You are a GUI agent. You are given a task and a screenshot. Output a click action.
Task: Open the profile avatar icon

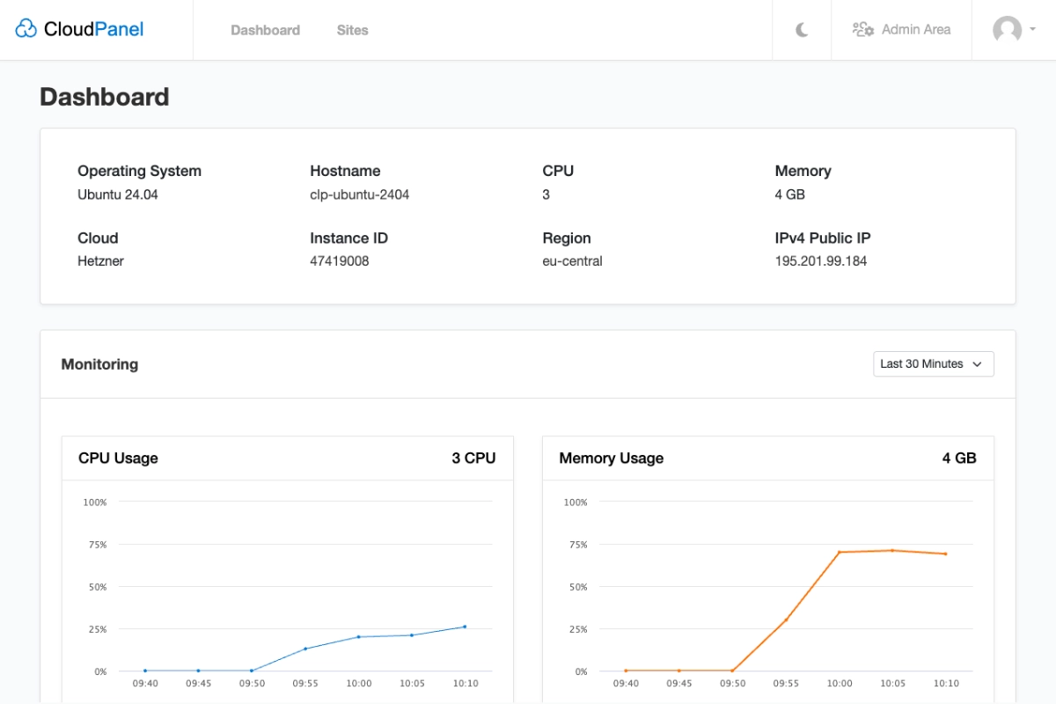[1005, 29]
